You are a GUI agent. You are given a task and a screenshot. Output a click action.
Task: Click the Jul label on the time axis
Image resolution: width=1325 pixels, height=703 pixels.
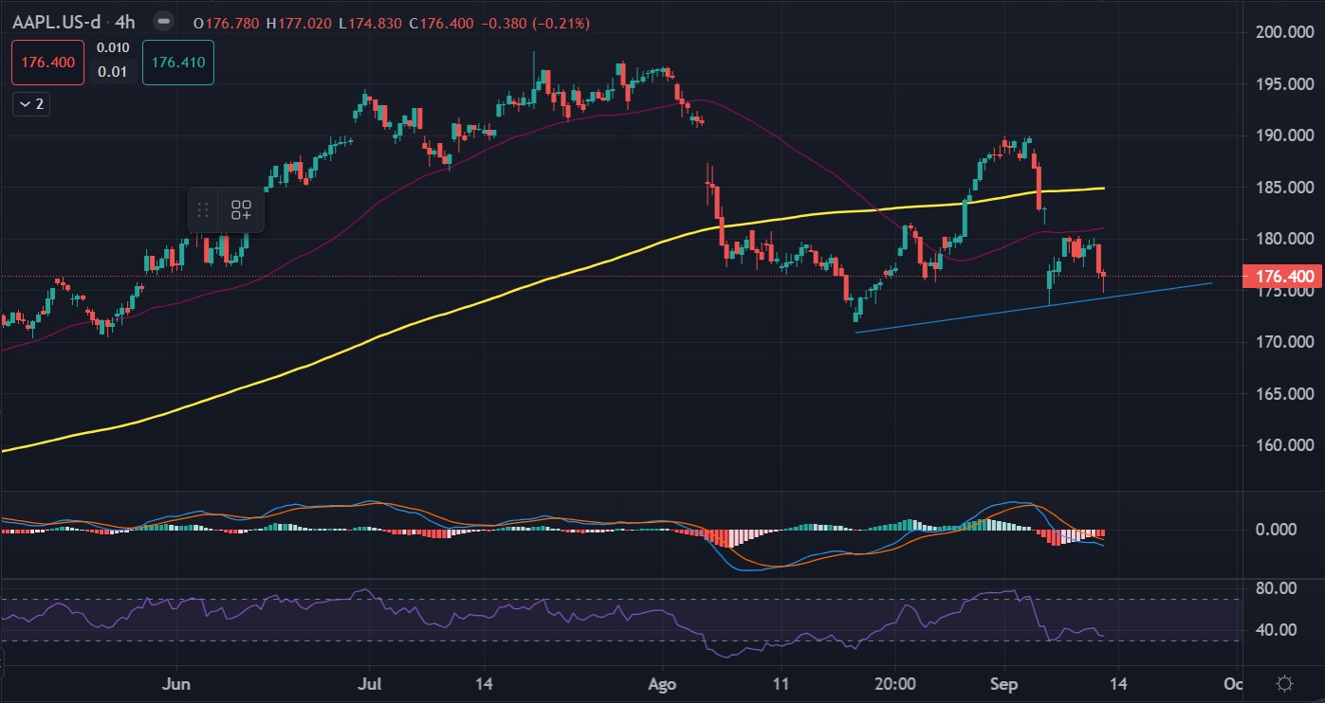tap(371, 683)
